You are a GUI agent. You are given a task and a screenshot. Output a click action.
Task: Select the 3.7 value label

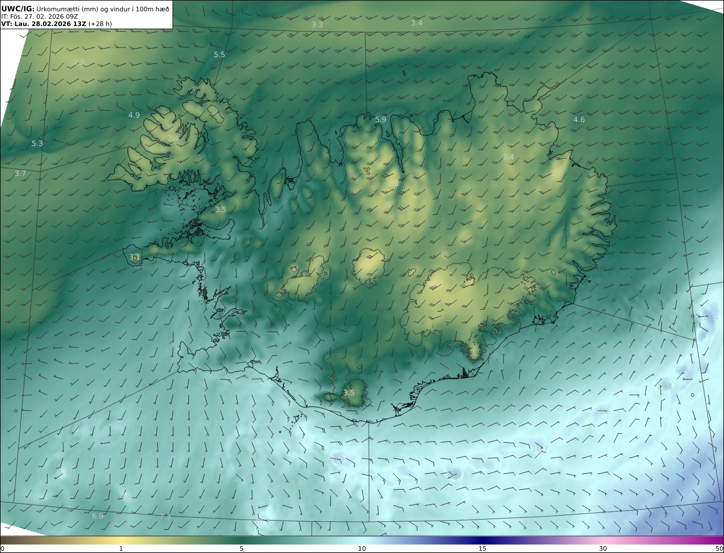click(20, 173)
